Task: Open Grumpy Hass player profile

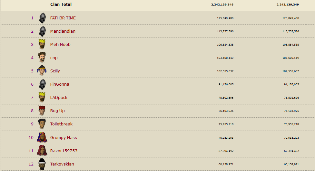Action: [x=64, y=138]
